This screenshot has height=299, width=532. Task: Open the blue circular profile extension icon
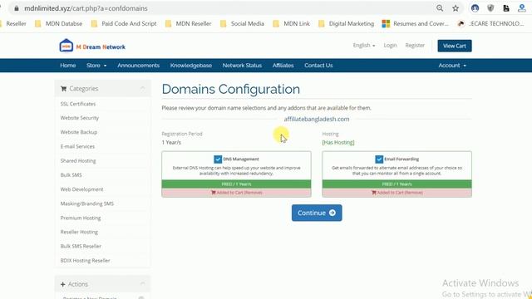[x=475, y=8]
